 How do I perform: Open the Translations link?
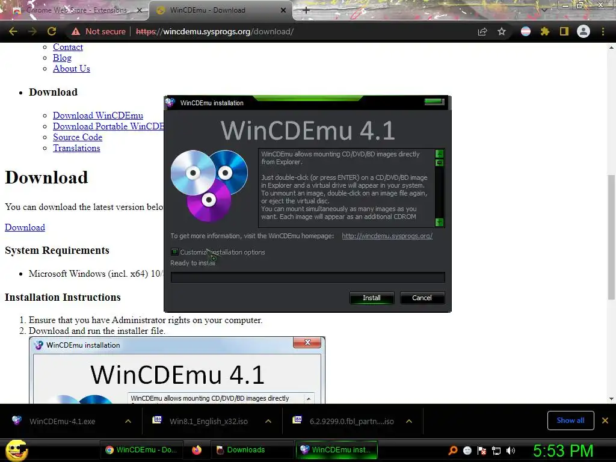pos(76,148)
